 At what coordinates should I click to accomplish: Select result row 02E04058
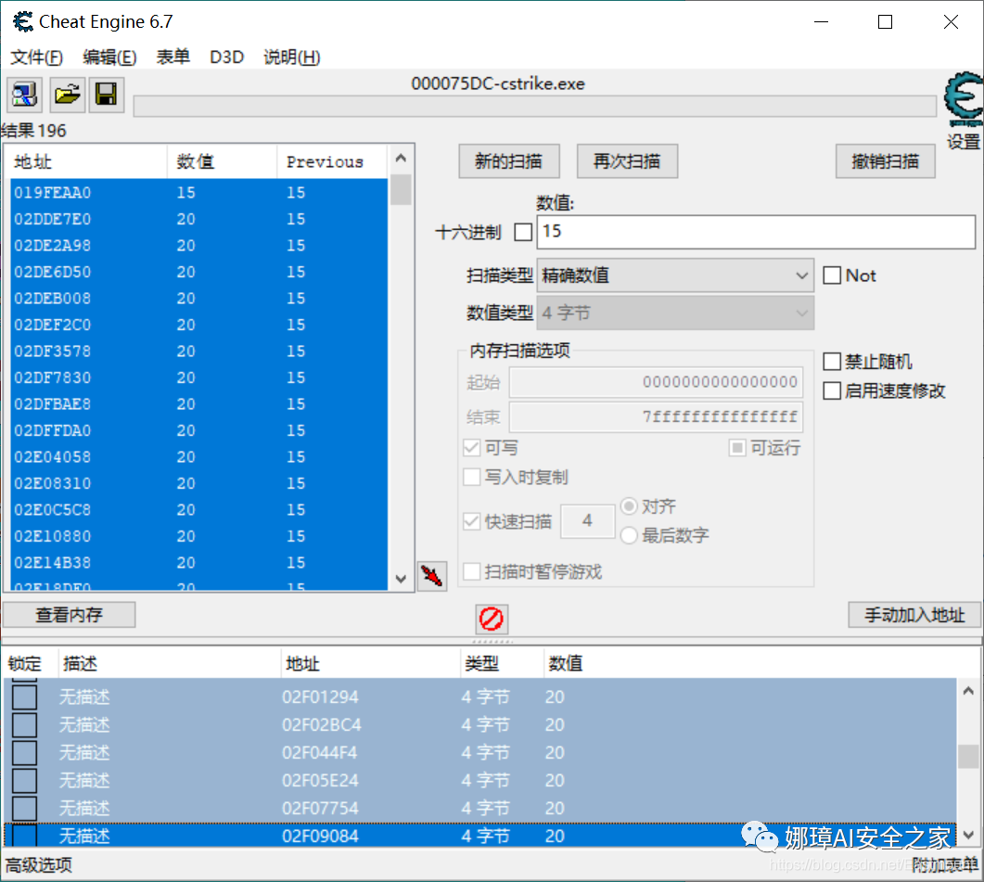[199, 457]
